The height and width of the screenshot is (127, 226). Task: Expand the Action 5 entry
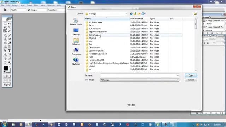pos(203,24)
